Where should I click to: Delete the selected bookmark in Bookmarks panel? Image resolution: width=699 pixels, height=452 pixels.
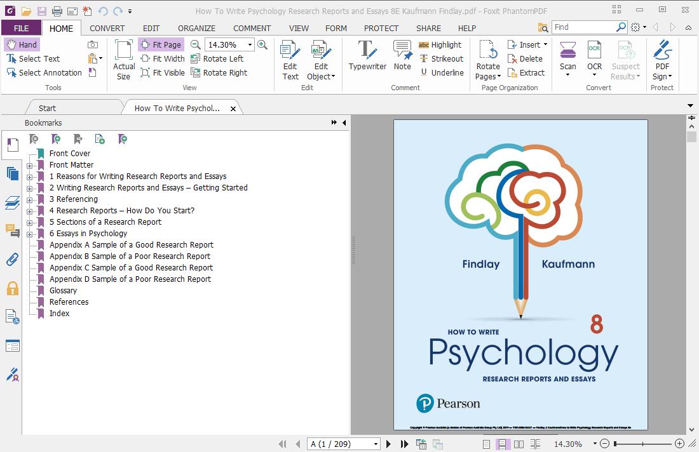tap(34, 140)
